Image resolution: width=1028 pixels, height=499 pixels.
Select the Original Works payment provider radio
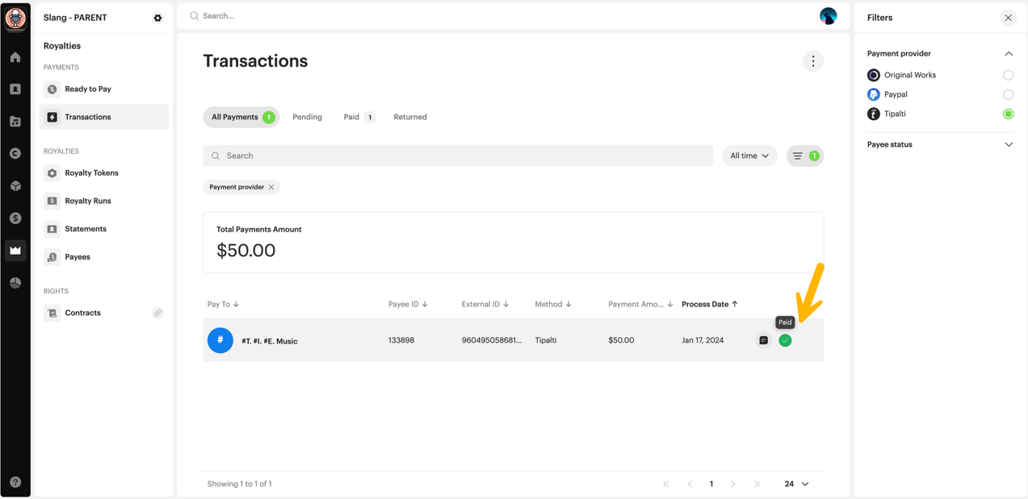(x=1008, y=75)
